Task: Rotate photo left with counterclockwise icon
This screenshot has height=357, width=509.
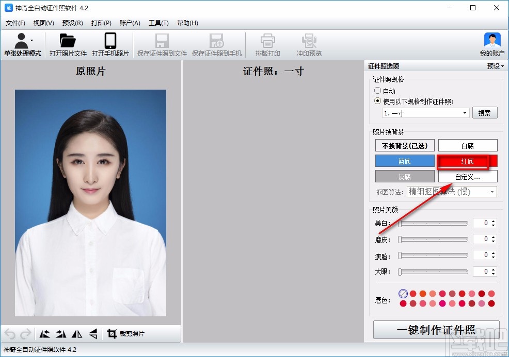Action: [x=45, y=334]
